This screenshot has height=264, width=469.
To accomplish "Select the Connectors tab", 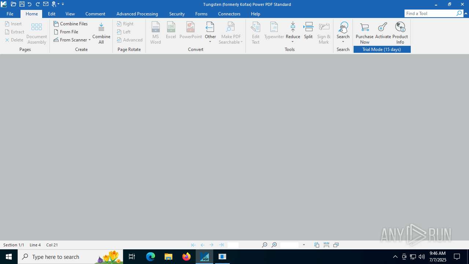I will [229, 14].
